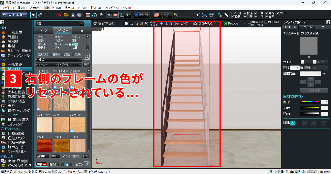Click the link range icon
The width and height of the screenshot is (331, 174).
[293, 123]
